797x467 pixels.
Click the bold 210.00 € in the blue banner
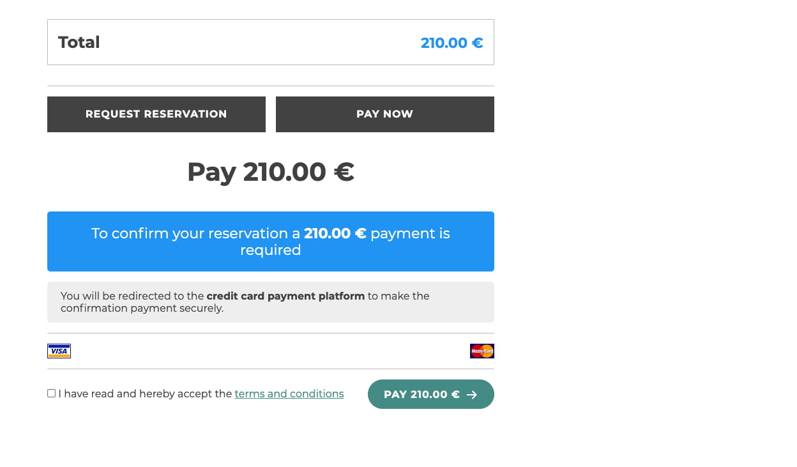[x=335, y=233]
